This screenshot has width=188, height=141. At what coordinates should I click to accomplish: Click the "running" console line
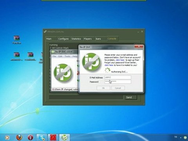click(53, 45)
